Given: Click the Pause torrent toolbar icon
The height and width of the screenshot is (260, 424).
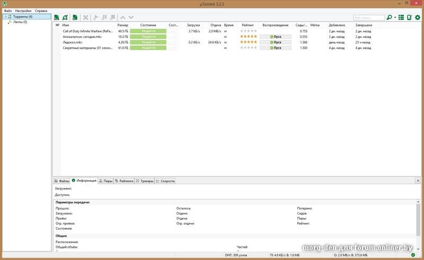Looking at the screenshot, I should (x=104, y=17).
